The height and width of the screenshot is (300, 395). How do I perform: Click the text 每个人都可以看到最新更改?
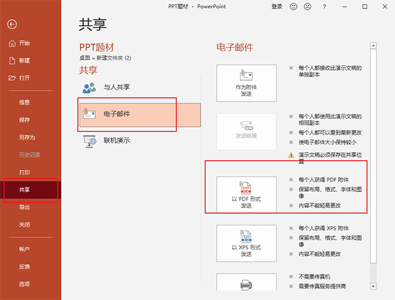tap(330, 132)
